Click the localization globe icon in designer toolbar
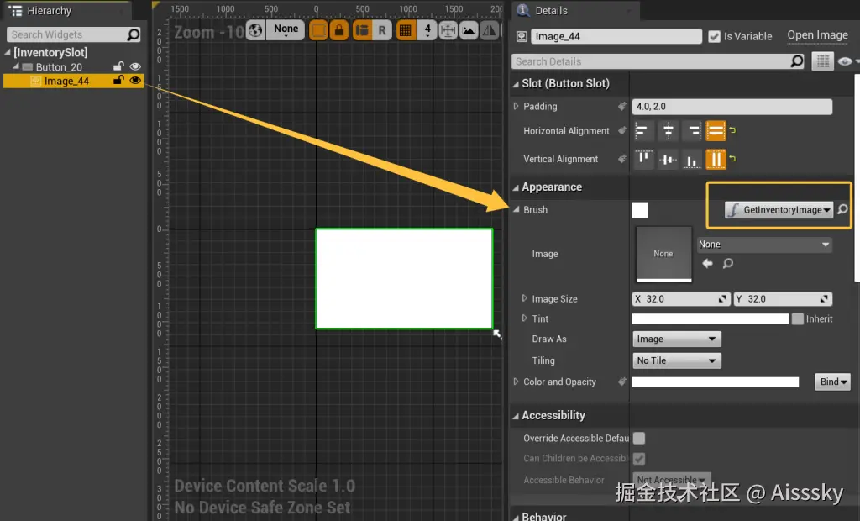This screenshot has width=860, height=521. click(255, 31)
